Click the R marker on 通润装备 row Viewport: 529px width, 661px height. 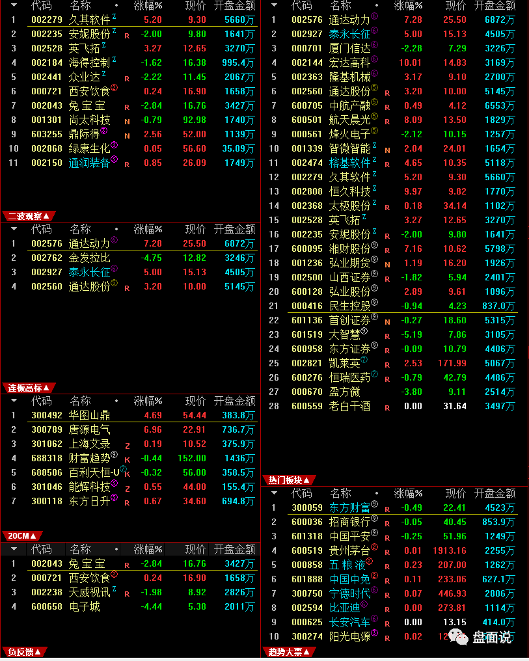pyautogui.click(x=127, y=165)
